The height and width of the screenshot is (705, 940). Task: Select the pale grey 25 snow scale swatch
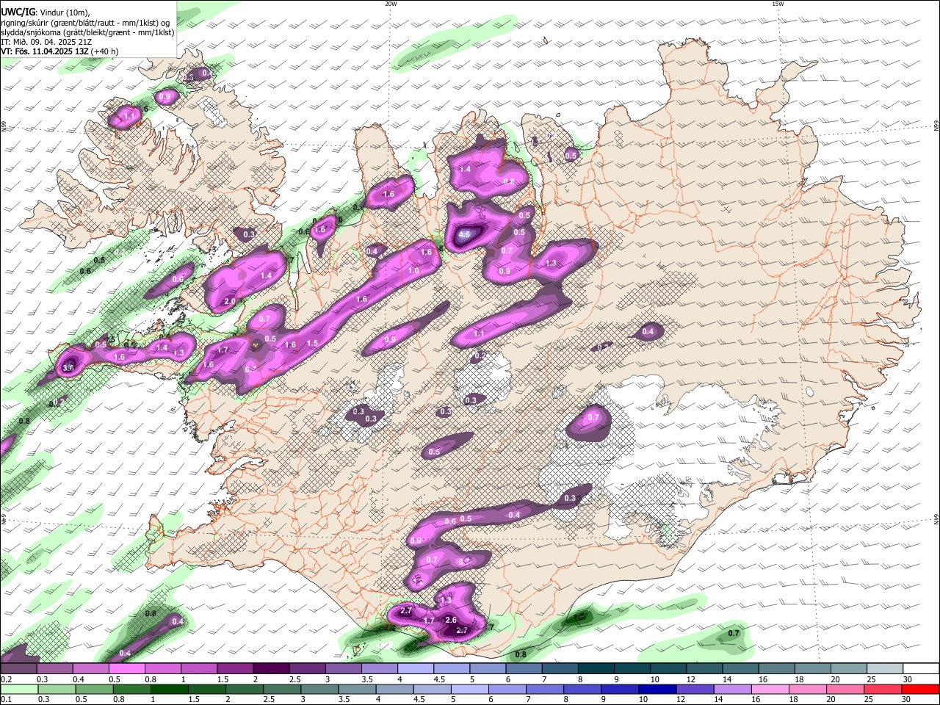[x=885, y=669]
